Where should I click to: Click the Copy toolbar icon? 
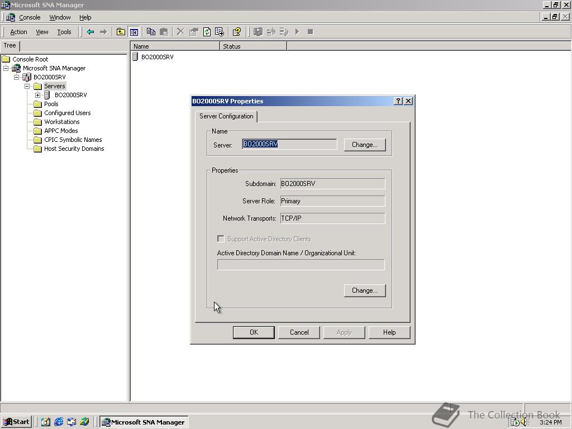[x=151, y=32]
